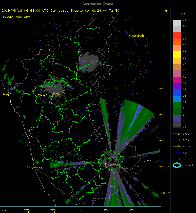
Task: Click the grey echo cluster around Shorapur
Action: tap(88, 62)
